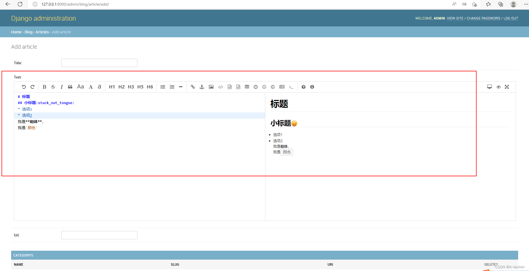529x271 pixels.
Task: Open full HTML preview with the monitor icon
Action: click(x=490, y=87)
